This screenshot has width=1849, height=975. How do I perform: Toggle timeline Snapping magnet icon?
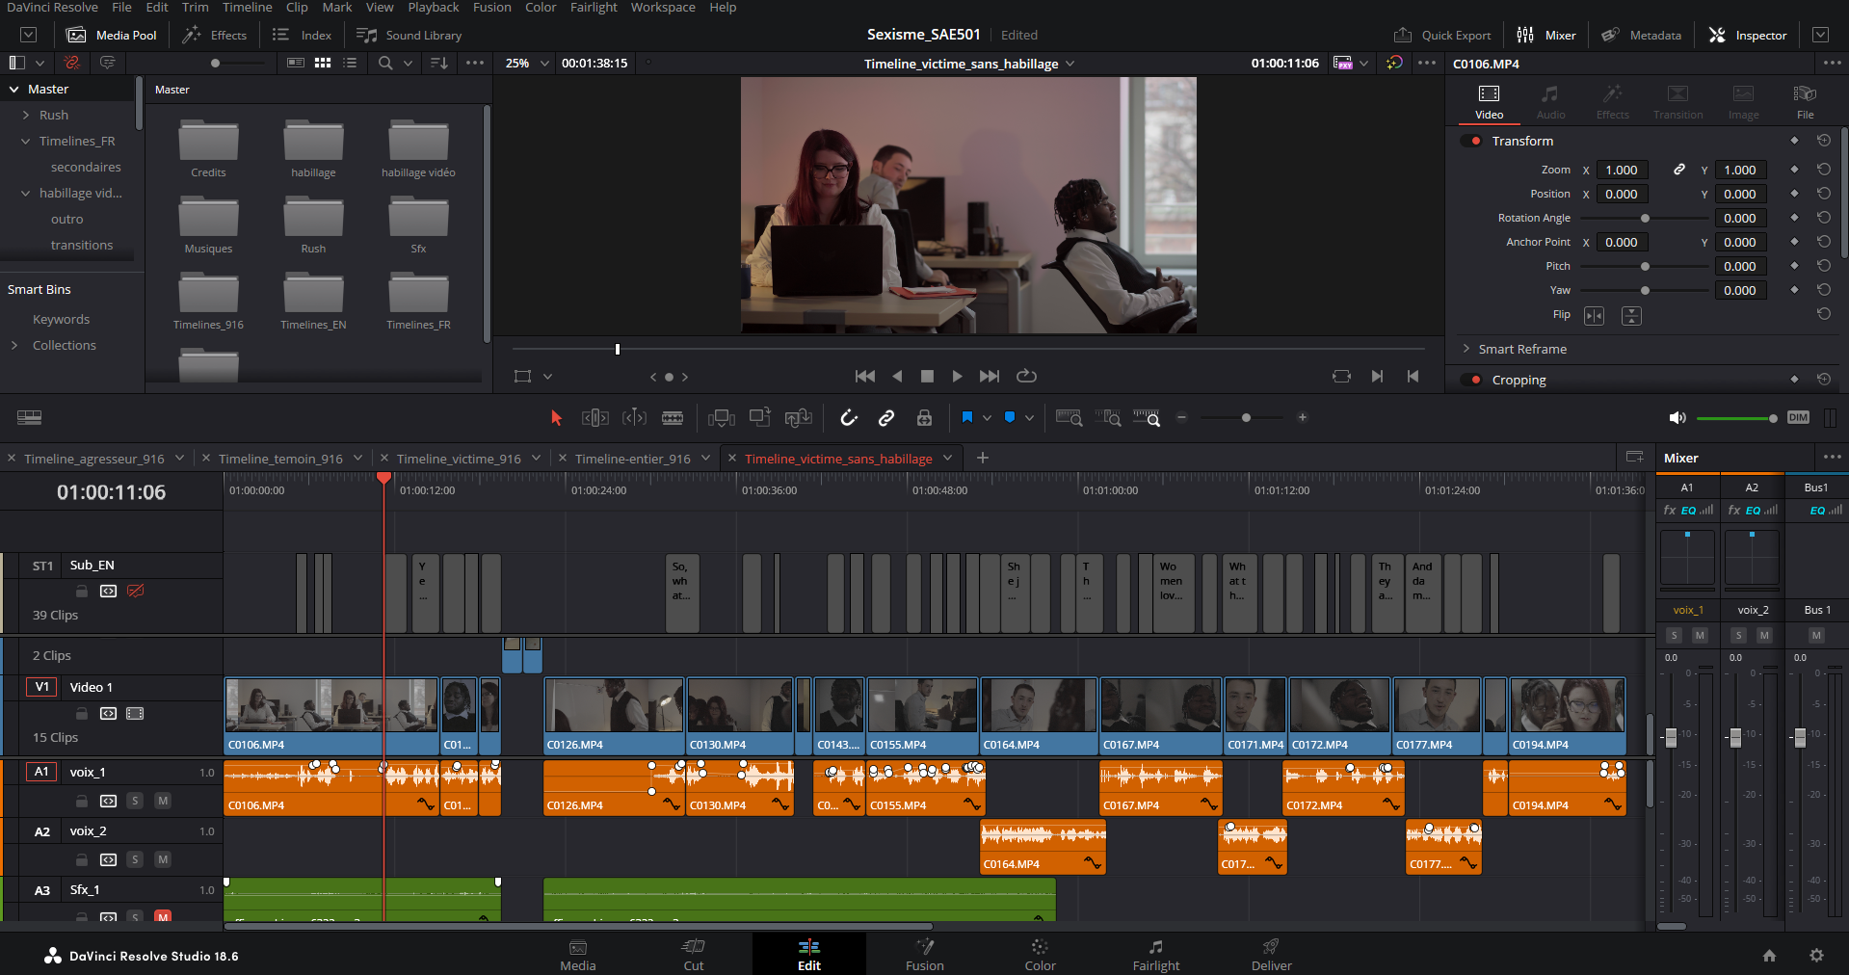(x=849, y=417)
